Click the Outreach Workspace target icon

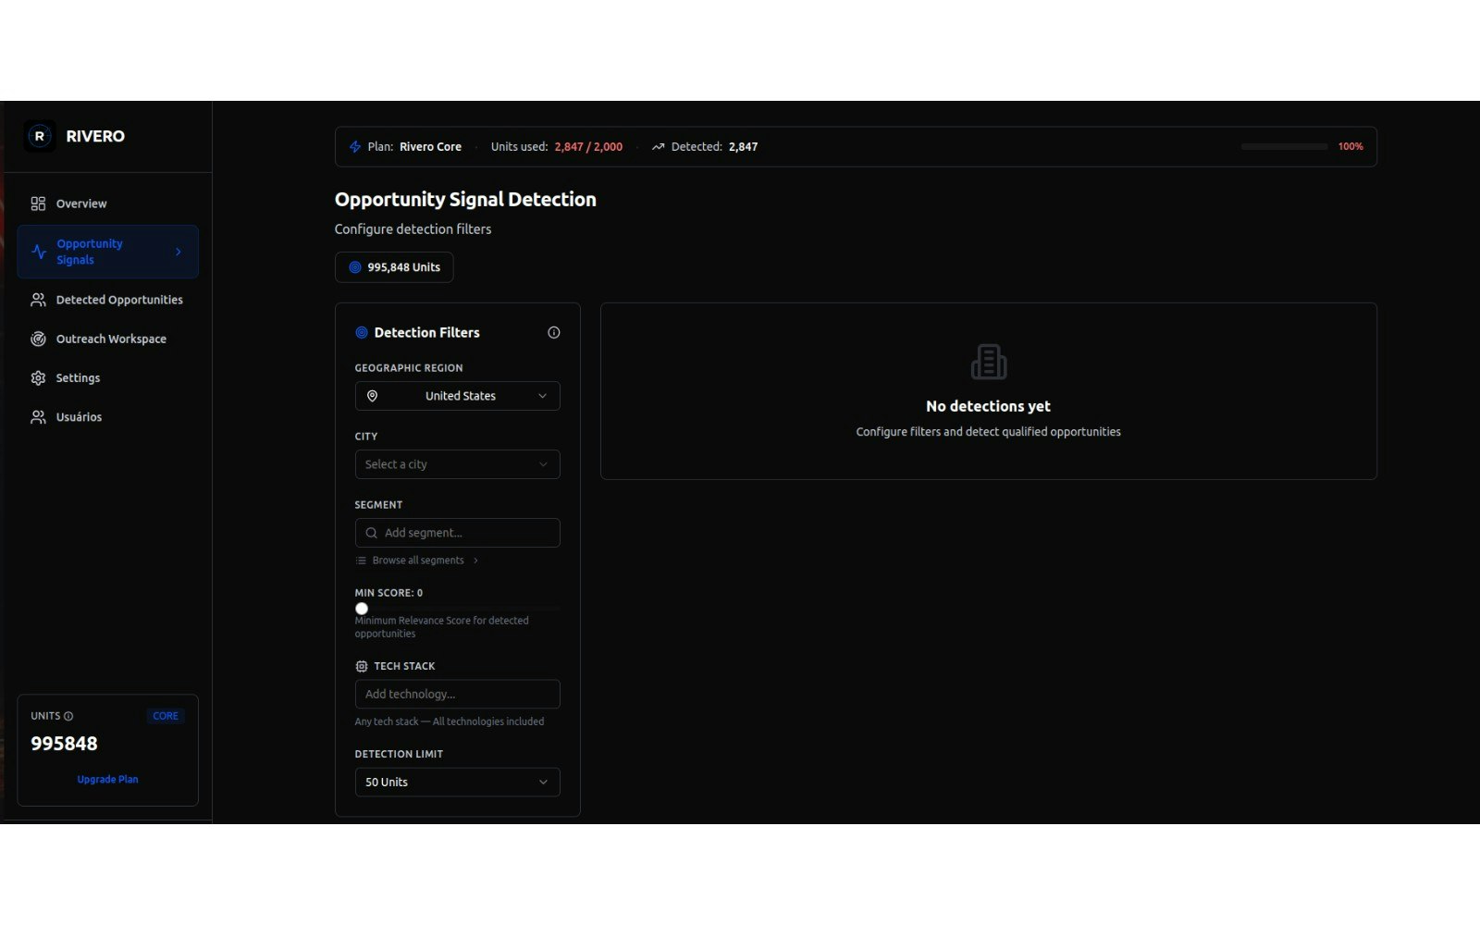click(x=38, y=339)
